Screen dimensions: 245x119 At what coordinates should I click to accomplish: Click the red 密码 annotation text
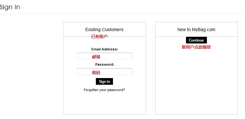(96, 73)
